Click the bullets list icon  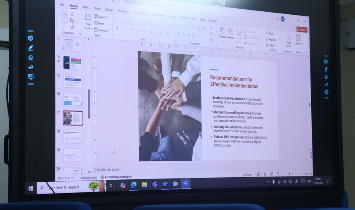[x=179, y=26]
